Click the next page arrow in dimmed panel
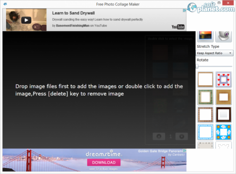This screenshot has width=236, height=174. coord(182,136)
